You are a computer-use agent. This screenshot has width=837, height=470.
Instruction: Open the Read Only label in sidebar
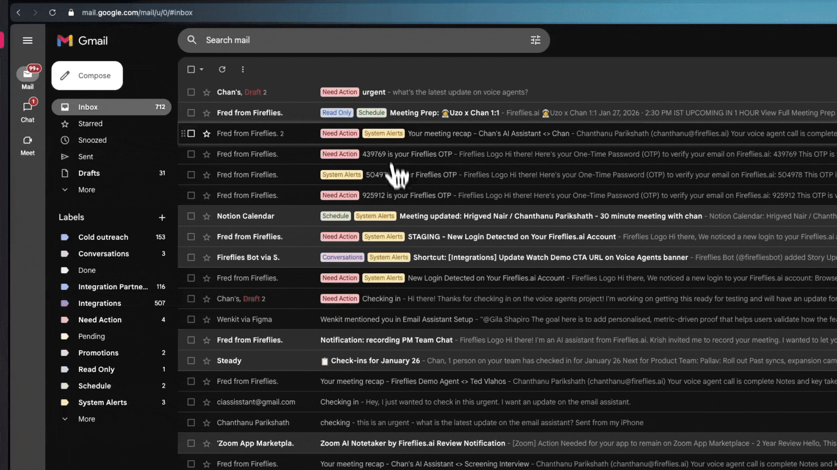[111, 369]
